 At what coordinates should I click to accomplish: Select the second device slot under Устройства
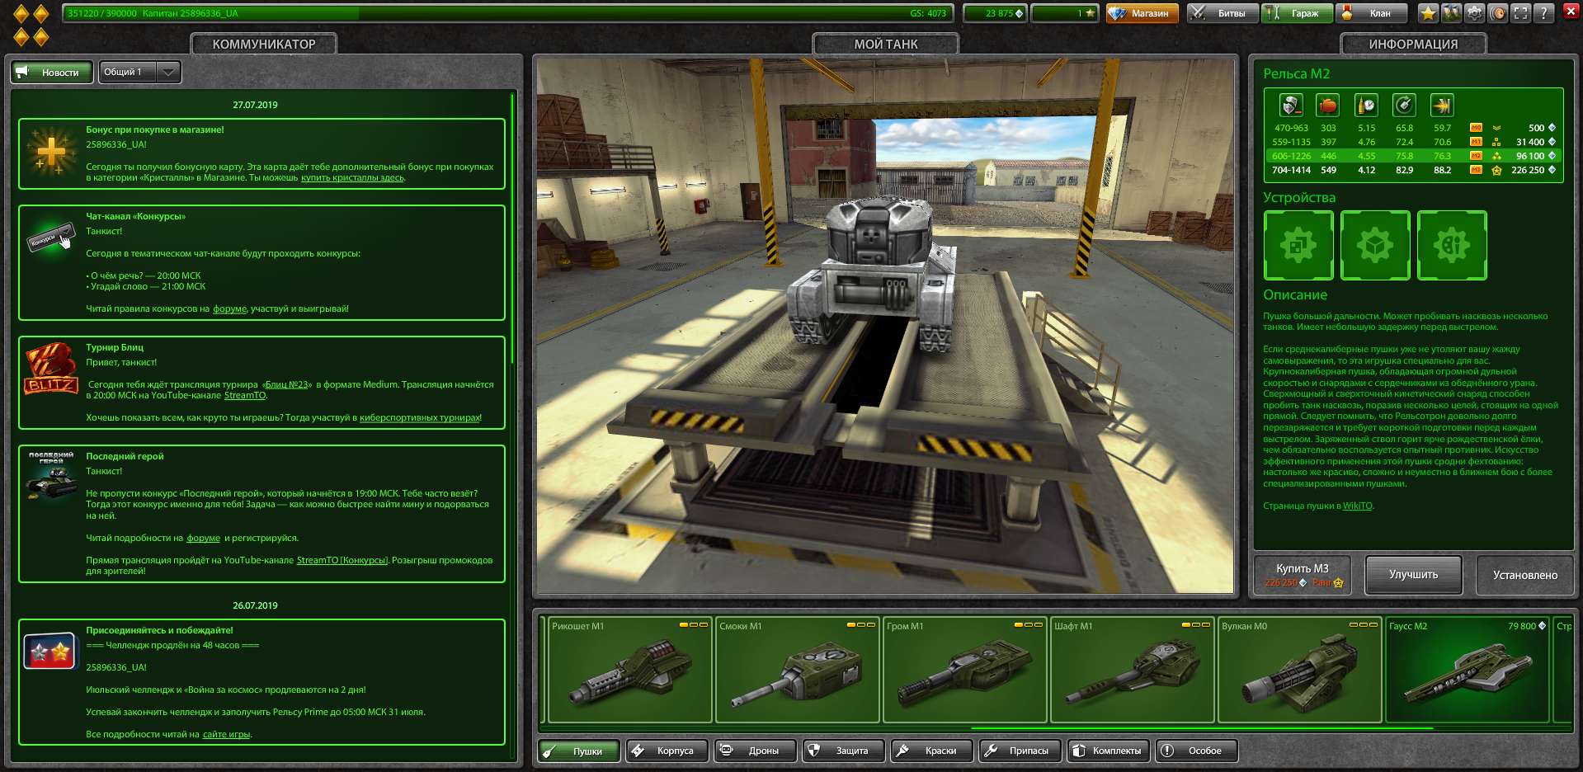pos(1375,245)
